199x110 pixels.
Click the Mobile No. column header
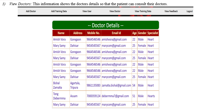pyautogui.click(x=93, y=33)
